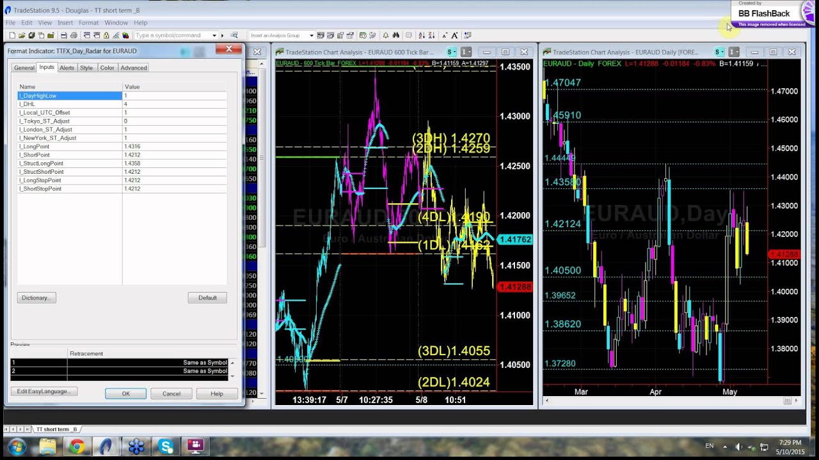Click the padlock icon in toolbar
This screenshot has height=460, width=819.
pyautogui.click(x=106, y=35)
